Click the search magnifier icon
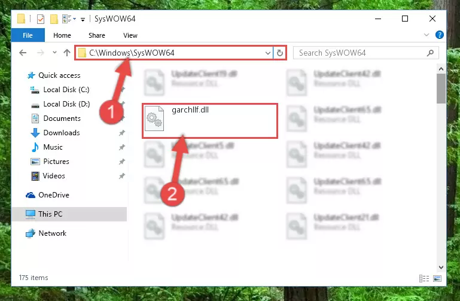Viewport: 460px width, 301px height. pyautogui.click(x=430, y=53)
